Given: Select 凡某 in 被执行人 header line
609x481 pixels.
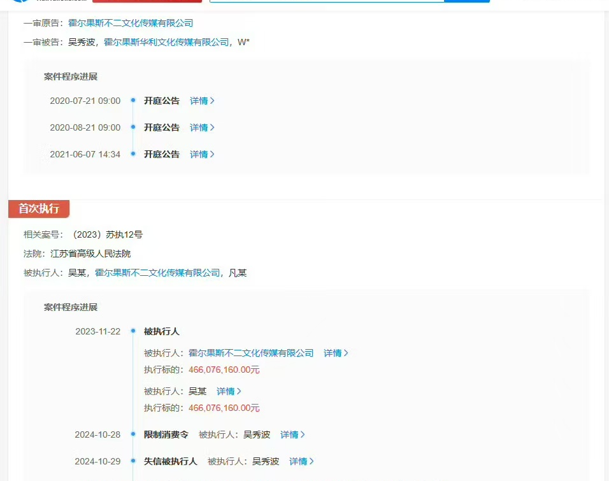Looking at the screenshot, I should click(238, 273).
